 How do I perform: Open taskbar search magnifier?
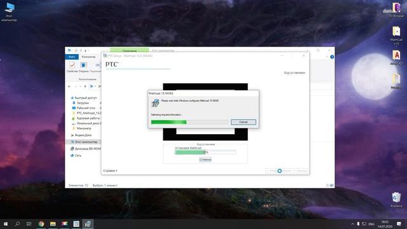click(17, 224)
